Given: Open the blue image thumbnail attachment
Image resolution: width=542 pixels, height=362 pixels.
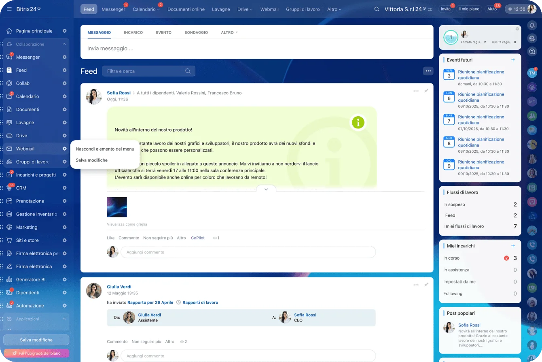Looking at the screenshot, I should [117, 207].
